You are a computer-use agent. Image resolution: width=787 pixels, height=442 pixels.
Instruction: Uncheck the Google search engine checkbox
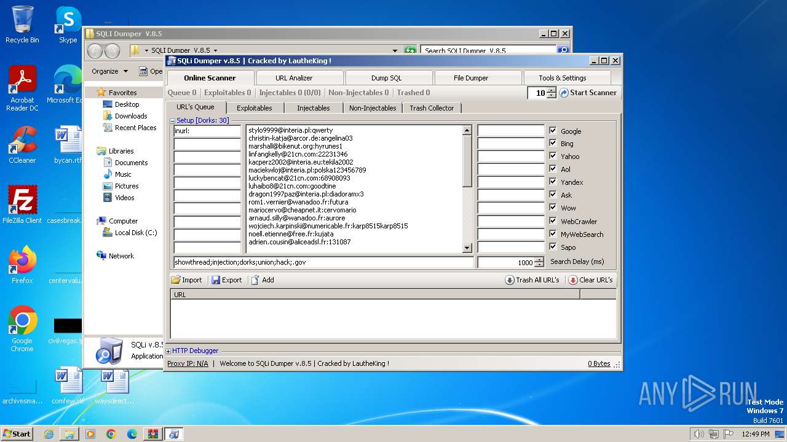click(553, 131)
